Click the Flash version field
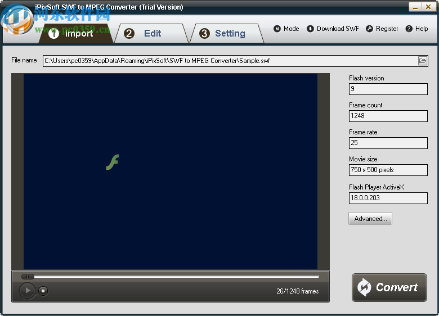The height and width of the screenshot is (316, 439). 388,89
